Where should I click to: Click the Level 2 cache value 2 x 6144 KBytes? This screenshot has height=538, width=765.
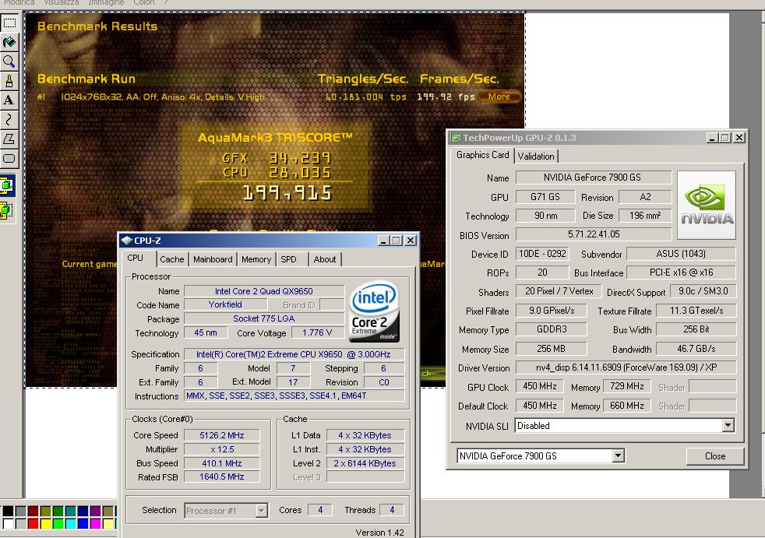pos(365,463)
